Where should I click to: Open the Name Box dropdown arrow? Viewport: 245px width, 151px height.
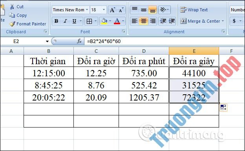pyautogui.click(x=47, y=41)
